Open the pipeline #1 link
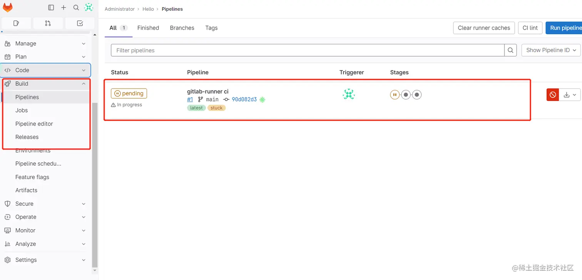 click(190, 99)
